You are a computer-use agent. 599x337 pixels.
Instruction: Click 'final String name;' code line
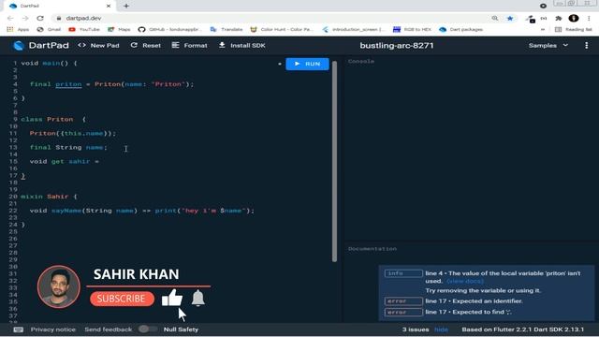click(68, 148)
